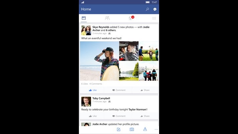Screen dimensions: 238x134
Task: View the 4 Comments link
Action: (96, 84)
